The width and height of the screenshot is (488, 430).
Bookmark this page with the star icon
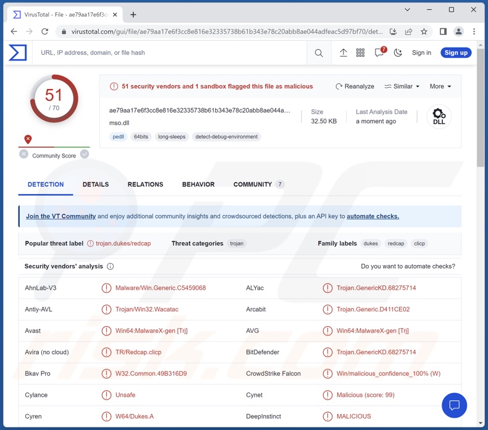(x=424, y=32)
